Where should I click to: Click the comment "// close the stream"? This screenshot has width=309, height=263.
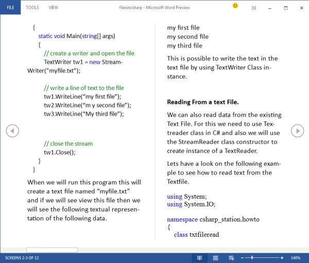pos(68,144)
